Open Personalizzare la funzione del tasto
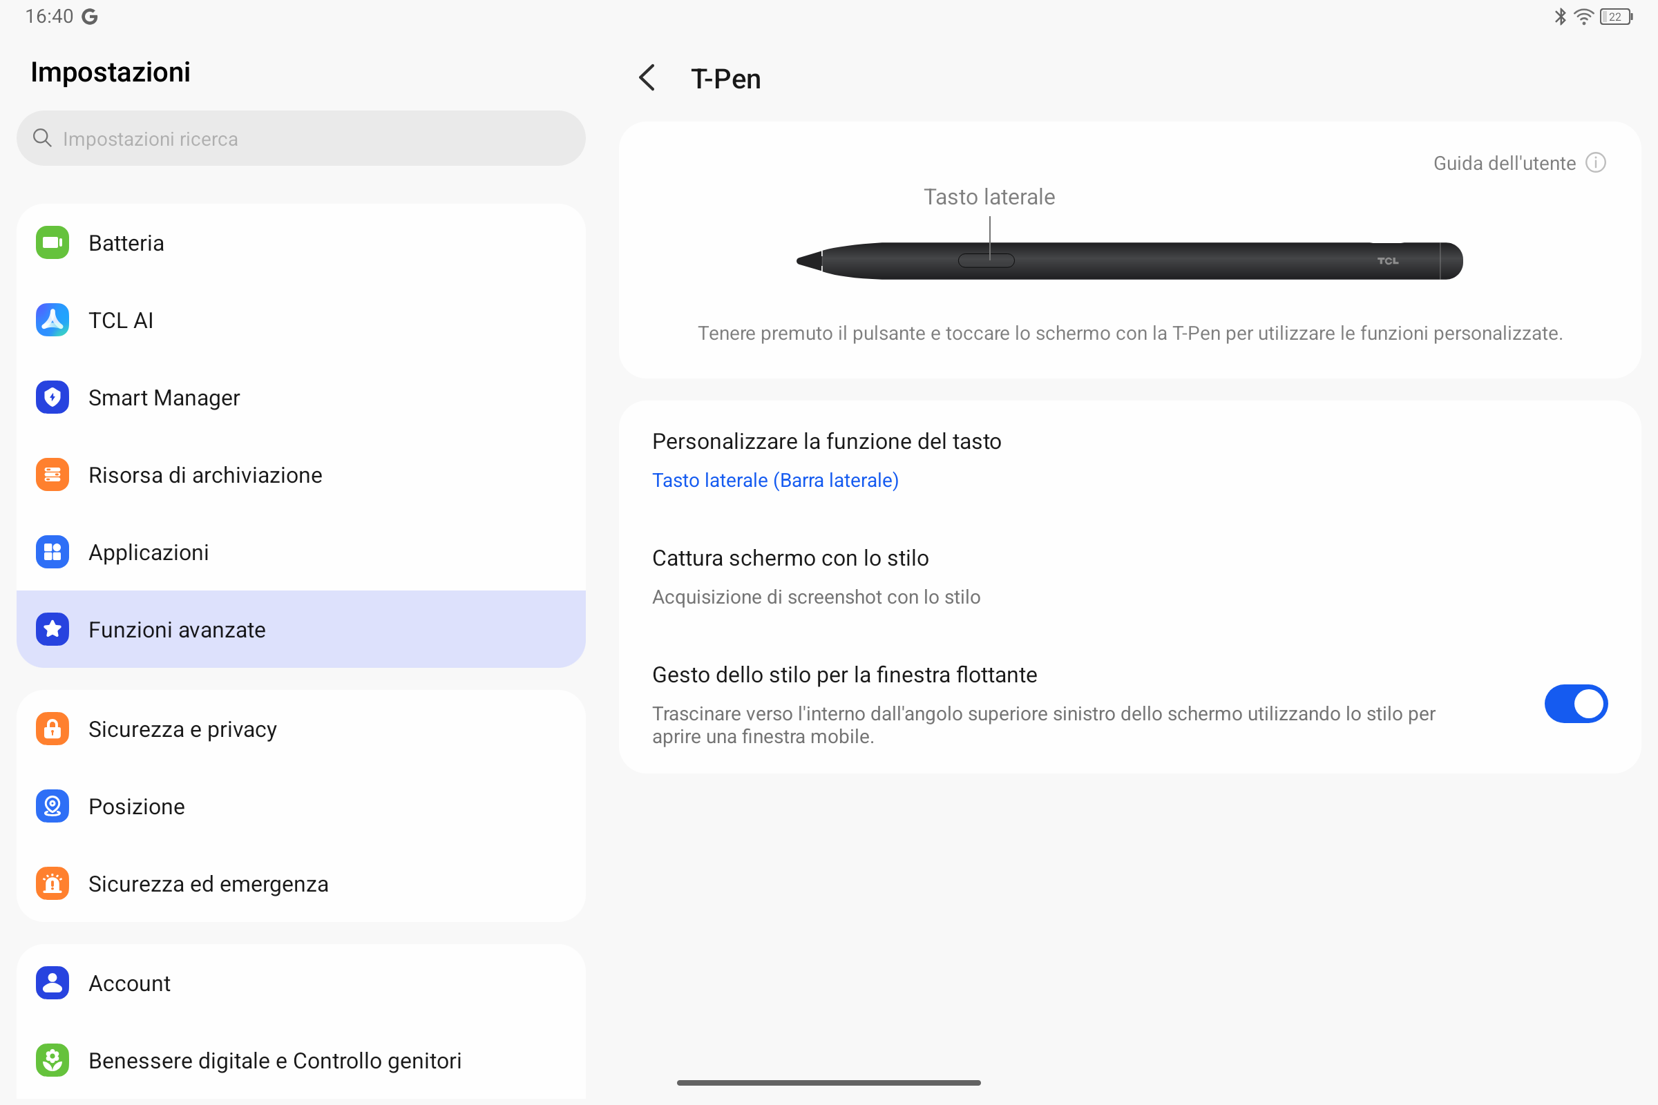 [1130, 459]
